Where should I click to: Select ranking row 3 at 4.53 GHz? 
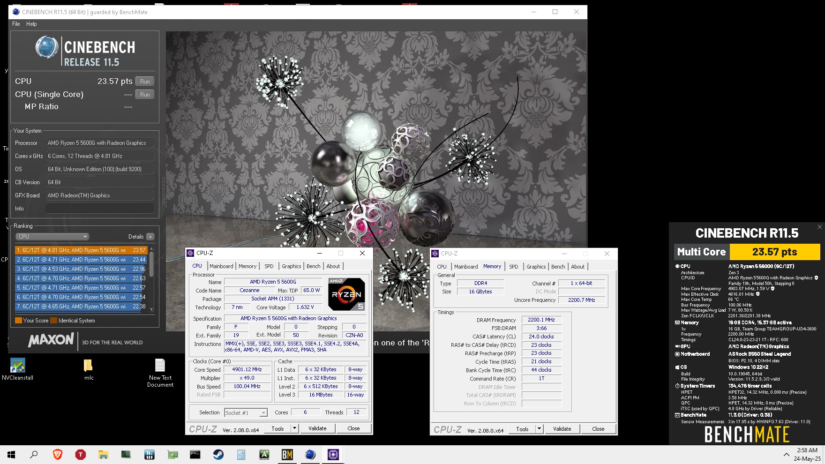81,269
